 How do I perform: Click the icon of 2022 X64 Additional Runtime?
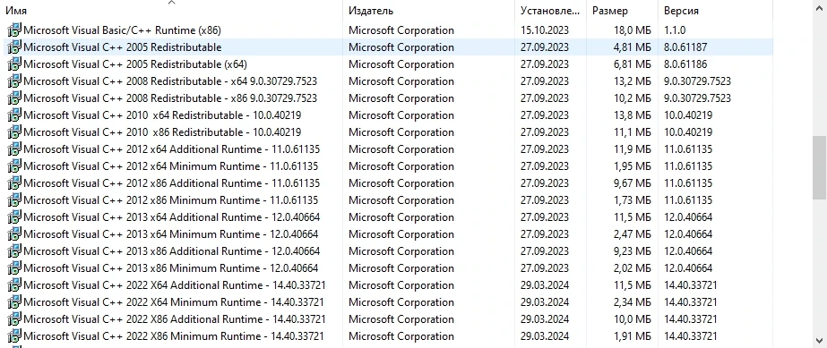click(x=14, y=284)
